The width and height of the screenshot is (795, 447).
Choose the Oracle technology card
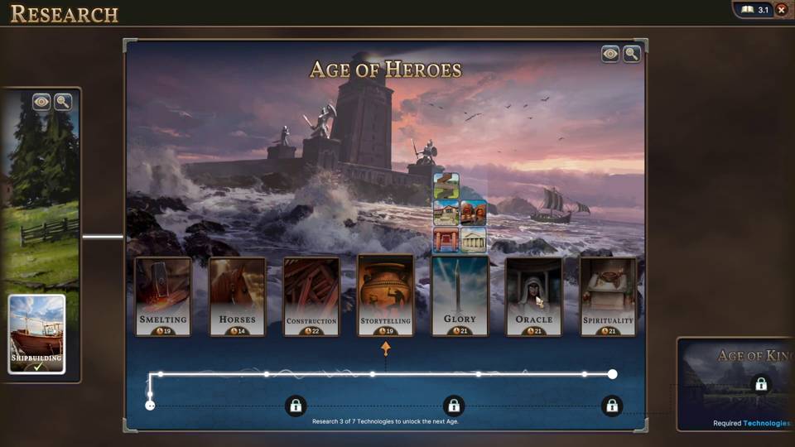pyautogui.click(x=534, y=296)
